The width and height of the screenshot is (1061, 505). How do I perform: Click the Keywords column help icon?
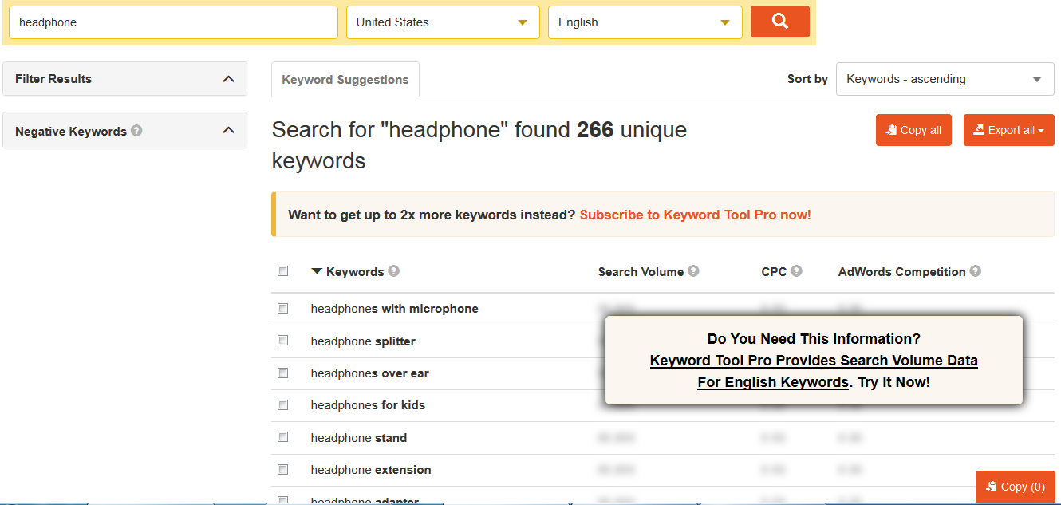tap(392, 271)
